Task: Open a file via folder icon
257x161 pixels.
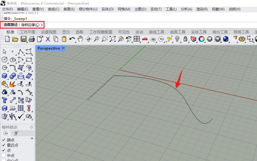Action: pyautogui.click(x=15, y=39)
